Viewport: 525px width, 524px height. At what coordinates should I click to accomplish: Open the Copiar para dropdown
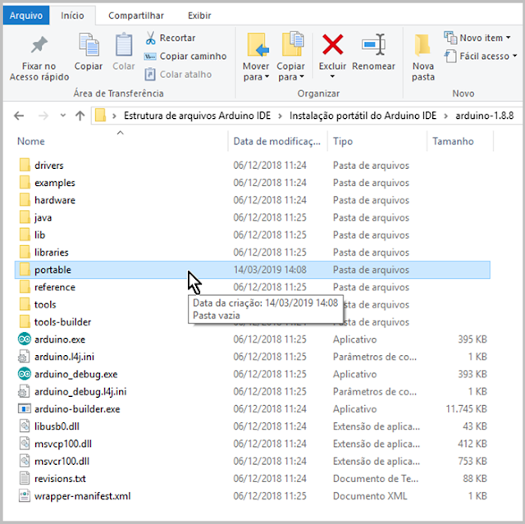290,57
